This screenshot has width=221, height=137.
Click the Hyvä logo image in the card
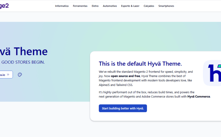212,73
